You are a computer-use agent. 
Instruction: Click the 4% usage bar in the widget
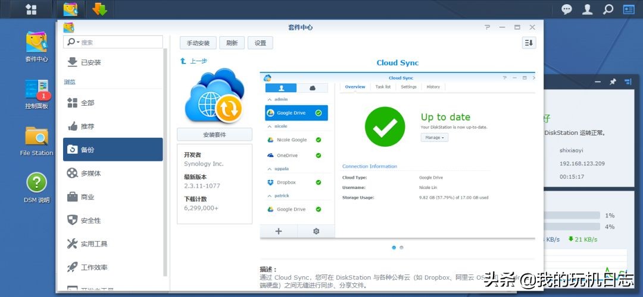pos(572,227)
